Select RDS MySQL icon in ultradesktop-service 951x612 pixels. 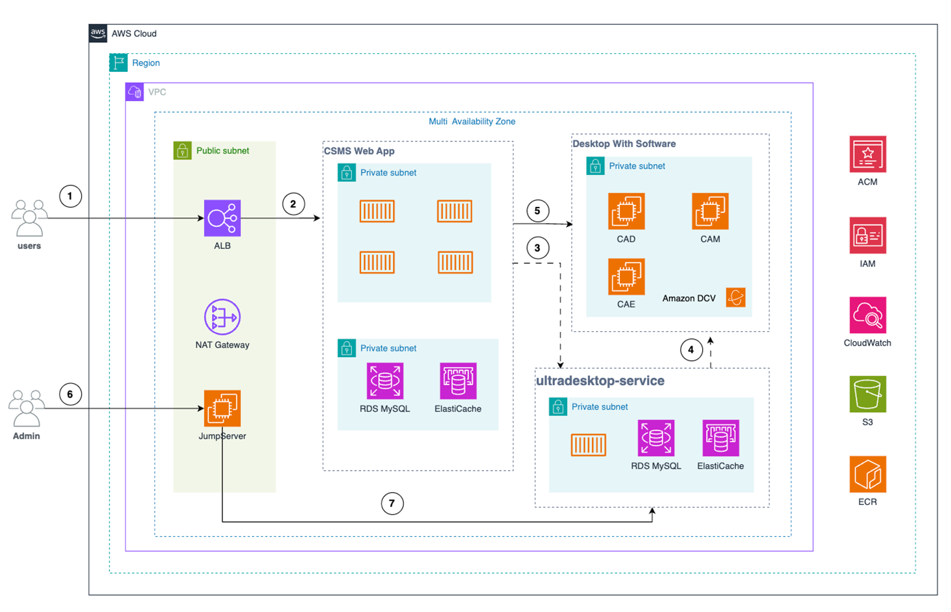click(656, 438)
